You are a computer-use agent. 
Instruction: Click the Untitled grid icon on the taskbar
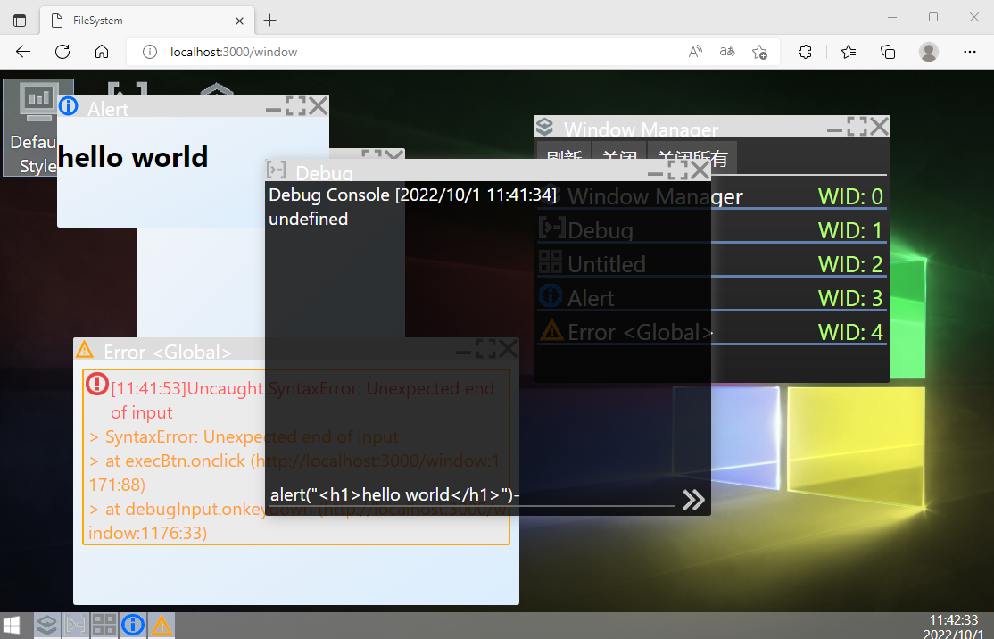(x=104, y=625)
